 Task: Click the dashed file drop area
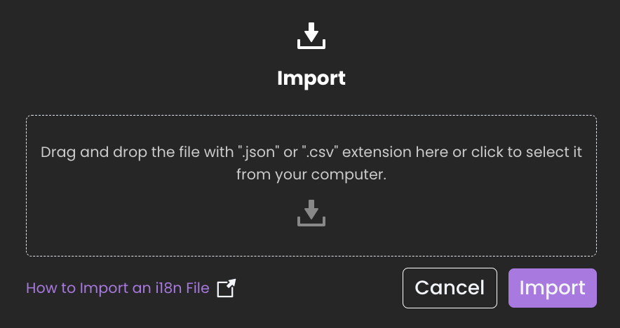[x=311, y=186]
